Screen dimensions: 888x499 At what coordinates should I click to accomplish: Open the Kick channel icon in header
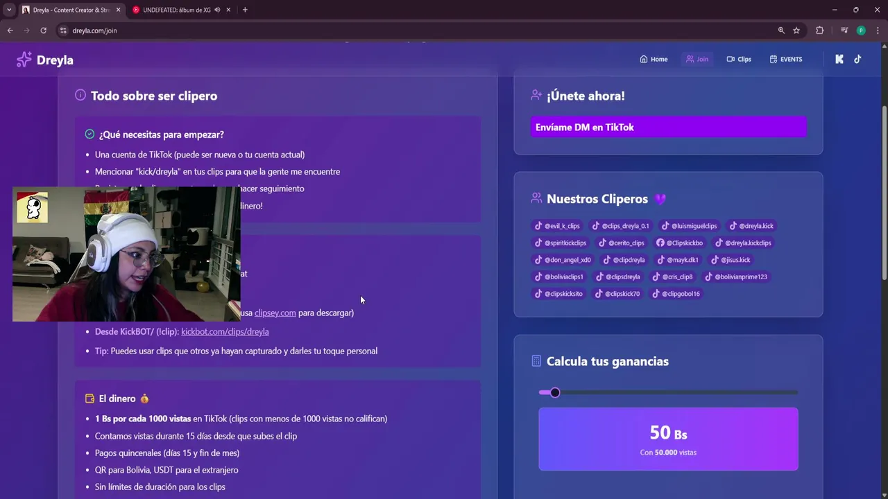point(839,59)
